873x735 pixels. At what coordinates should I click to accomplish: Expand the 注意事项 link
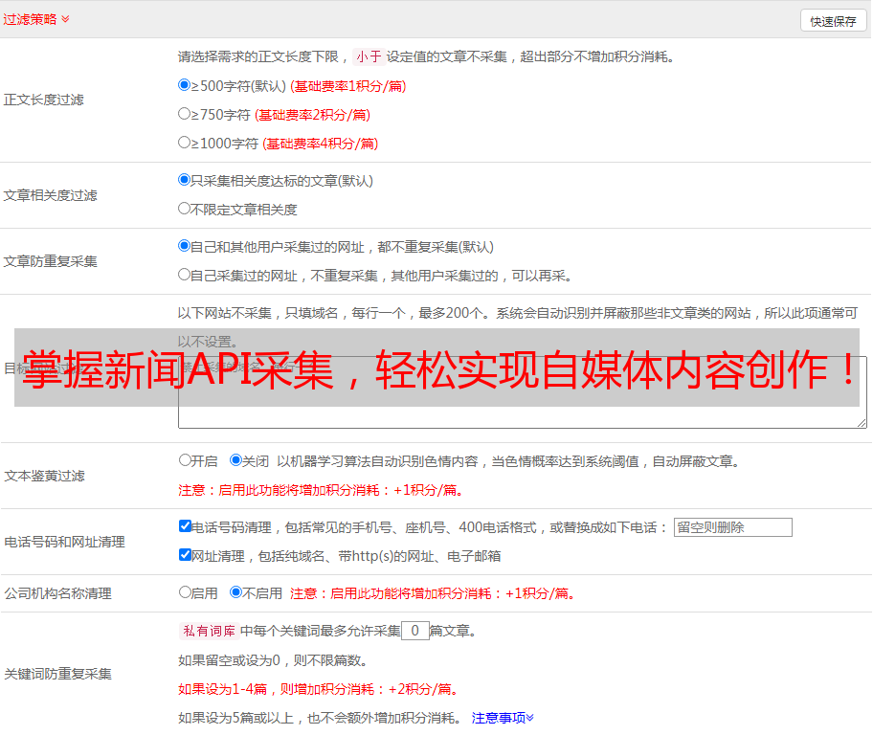click(x=503, y=718)
